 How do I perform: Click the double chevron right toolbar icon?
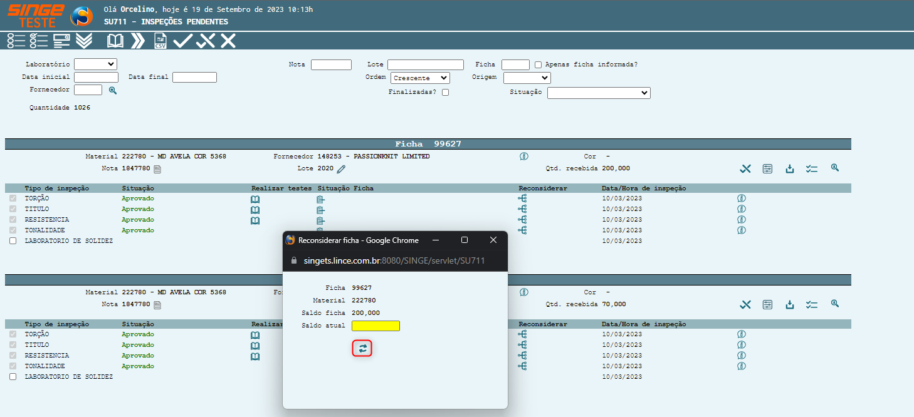[137, 41]
